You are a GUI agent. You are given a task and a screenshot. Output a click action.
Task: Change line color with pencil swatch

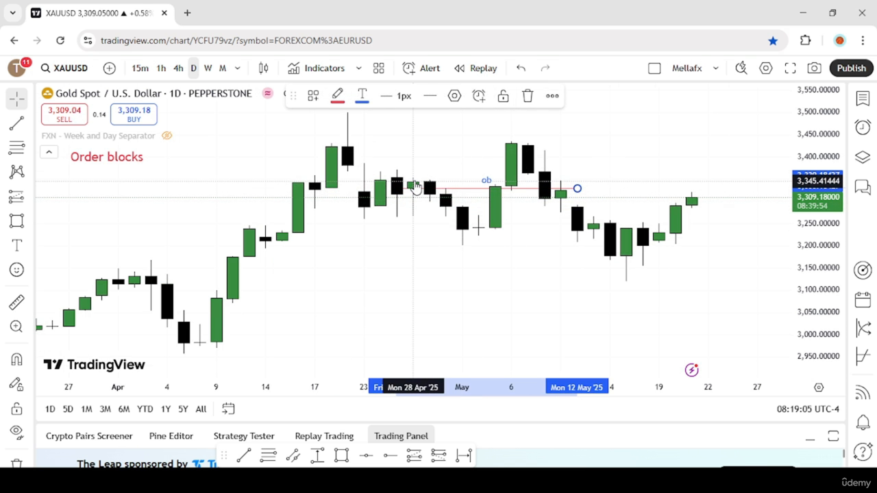point(337,96)
